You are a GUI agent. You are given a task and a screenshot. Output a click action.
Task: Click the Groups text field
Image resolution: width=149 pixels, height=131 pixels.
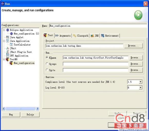coord(96,64)
